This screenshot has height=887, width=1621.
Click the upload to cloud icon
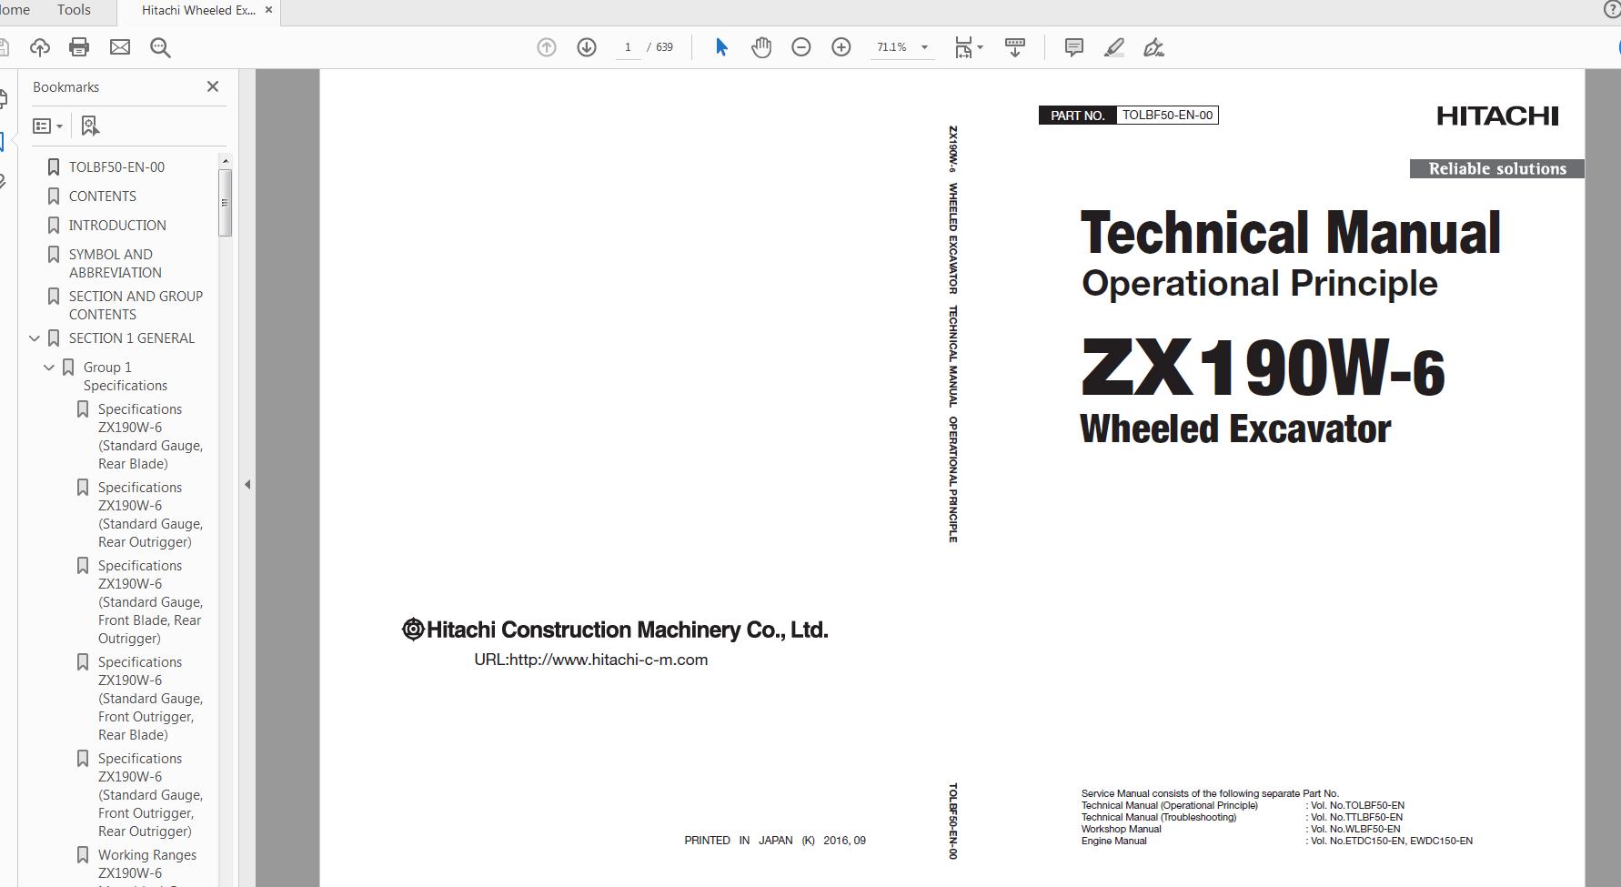[x=39, y=47]
